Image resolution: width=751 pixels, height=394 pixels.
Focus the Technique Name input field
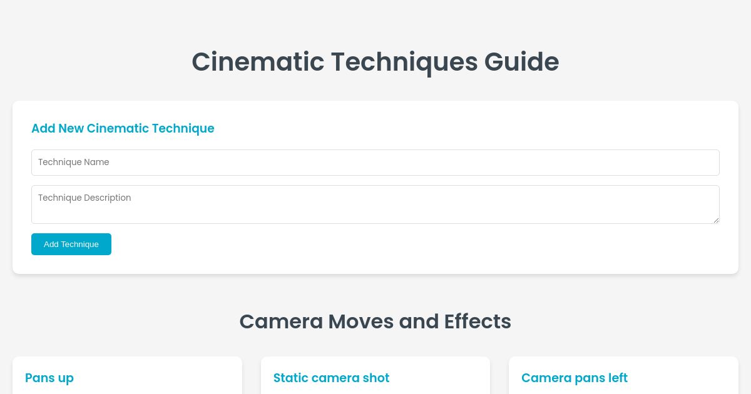pos(375,162)
